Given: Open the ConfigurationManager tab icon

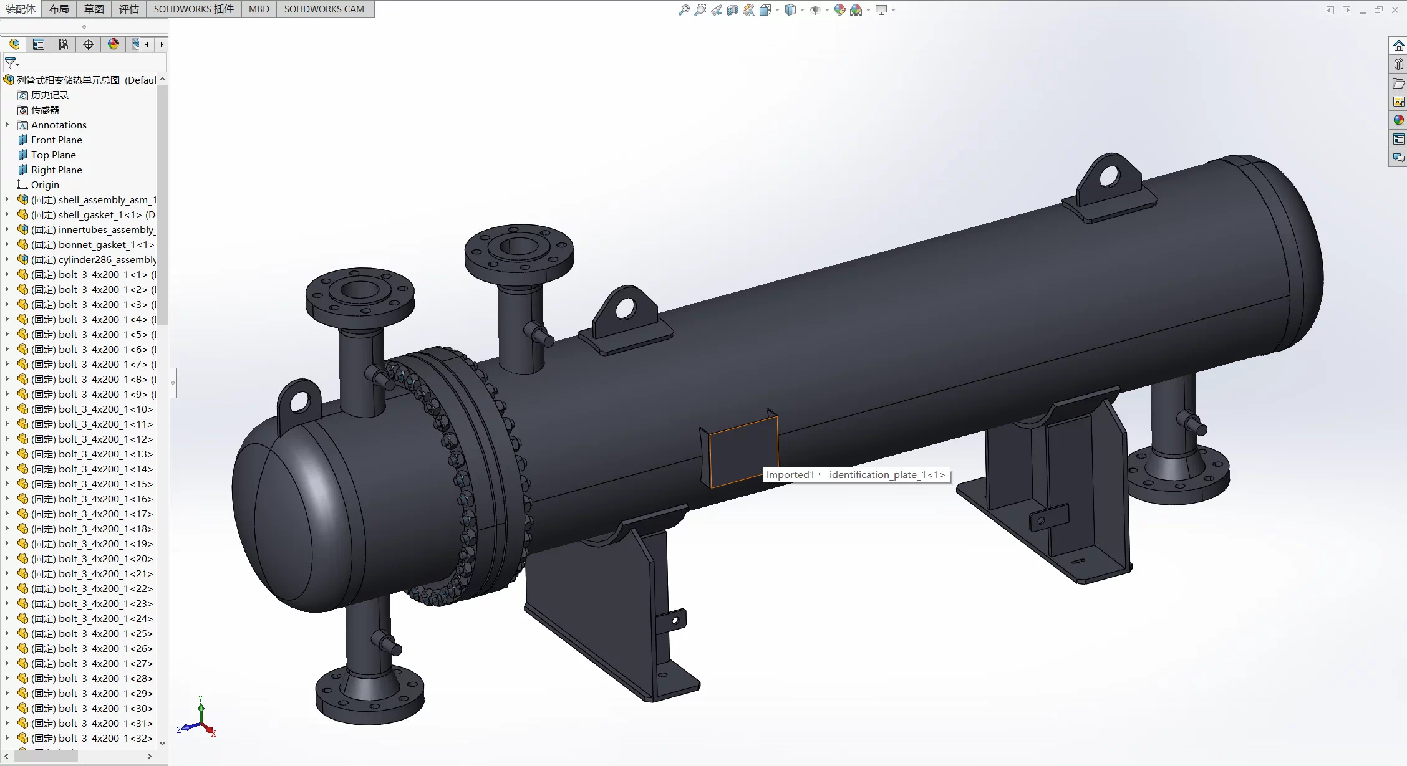Looking at the screenshot, I should 64,44.
